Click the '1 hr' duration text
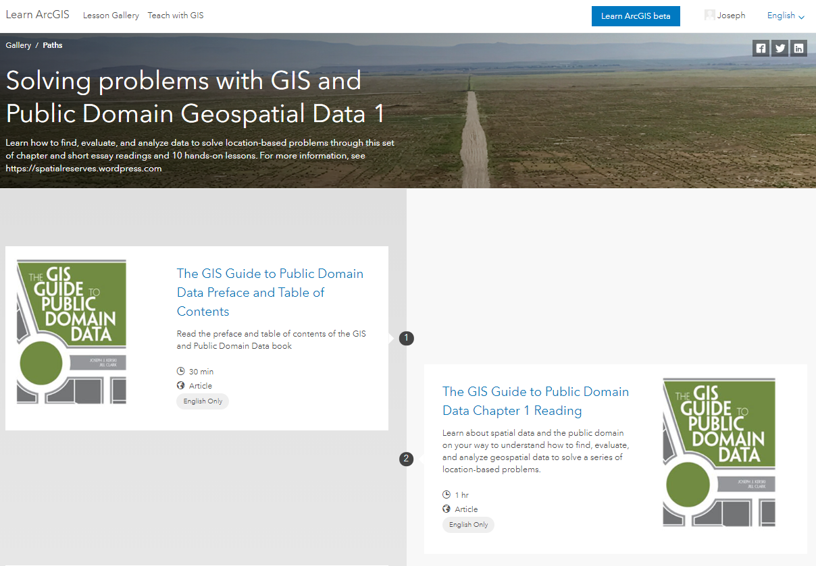Screen dimensions: 816x566 (x=462, y=495)
